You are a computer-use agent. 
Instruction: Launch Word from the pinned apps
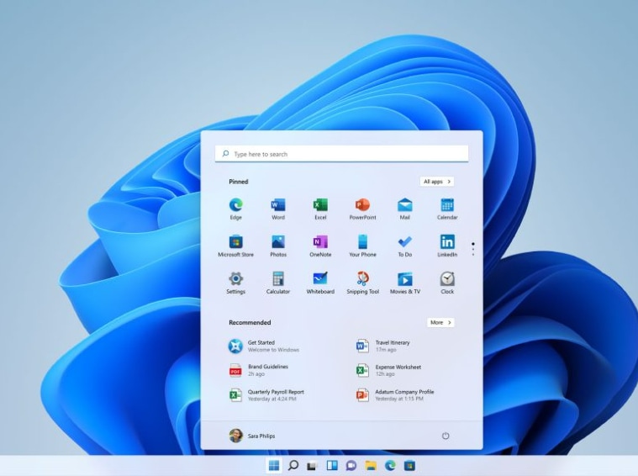tap(278, 209)
